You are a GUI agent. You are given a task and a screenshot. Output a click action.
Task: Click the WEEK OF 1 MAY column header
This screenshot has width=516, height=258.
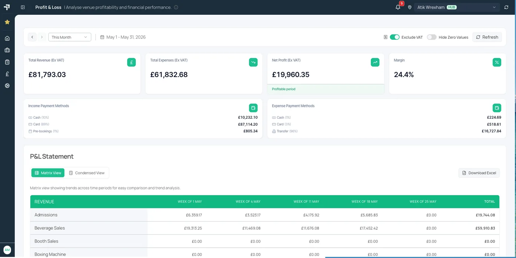190,202
